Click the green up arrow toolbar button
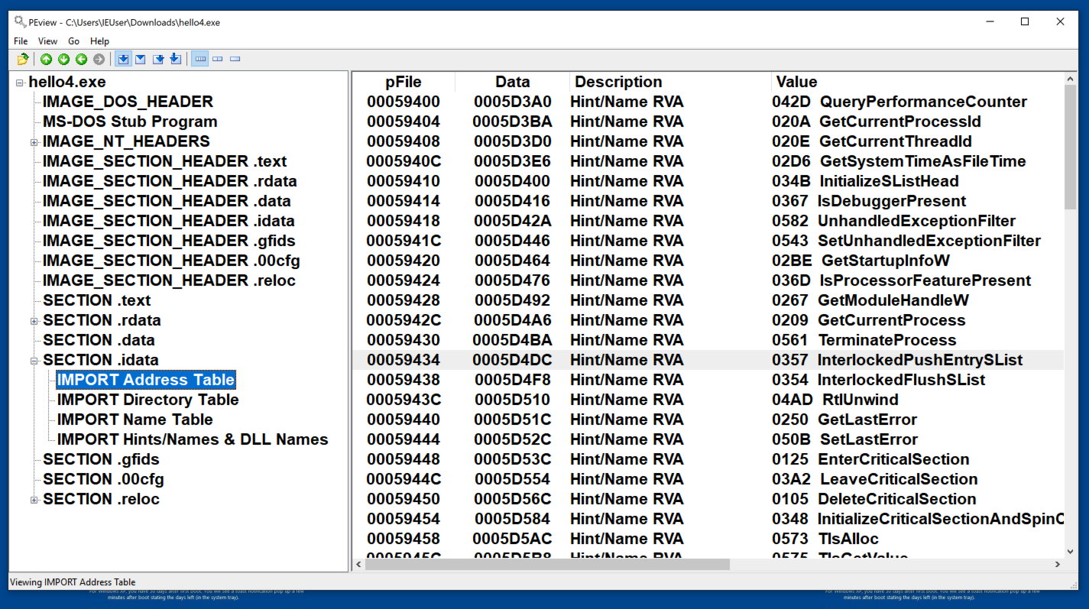 coord(47,59)
